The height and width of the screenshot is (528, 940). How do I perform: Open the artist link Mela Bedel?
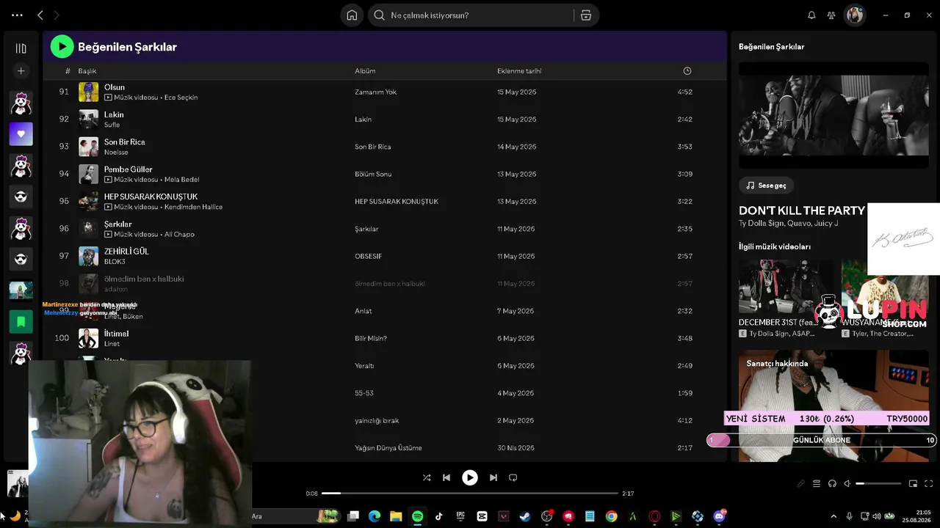(181, 180)
